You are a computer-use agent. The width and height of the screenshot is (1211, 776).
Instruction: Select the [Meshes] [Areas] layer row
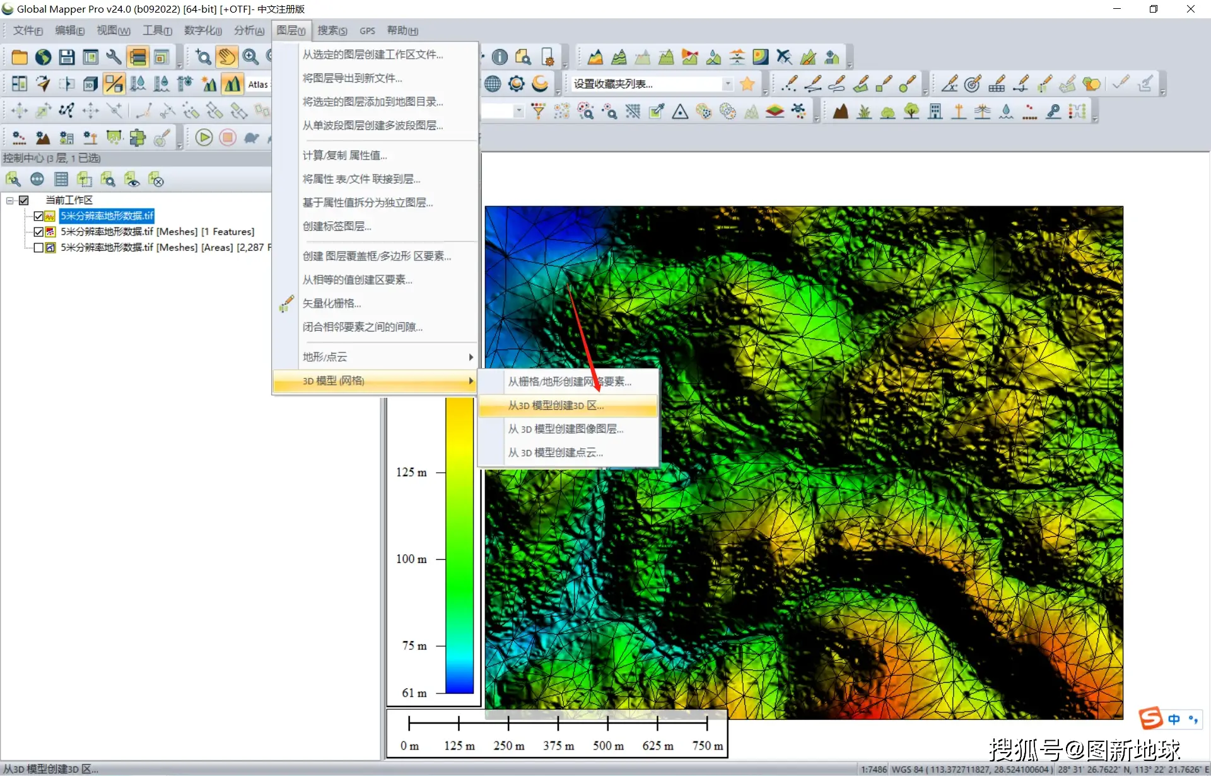[166, 248]
